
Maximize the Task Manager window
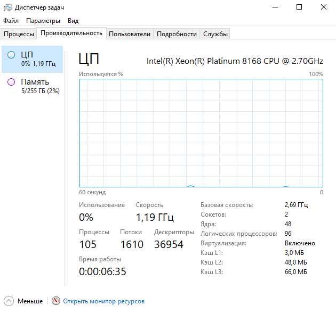coord(299,7)
